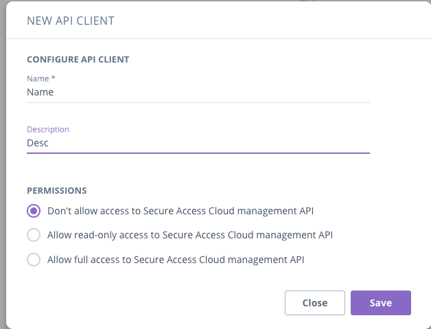Click the "Don't allow access" label text
Viewport: 431px width, 329px height.
tap(180, 211)
